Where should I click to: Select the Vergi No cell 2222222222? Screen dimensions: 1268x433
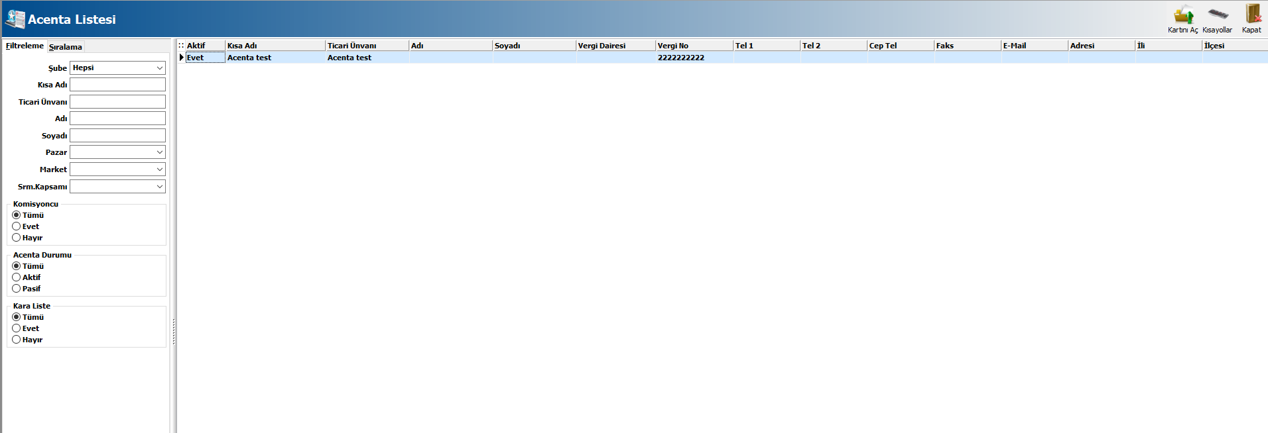(x=694, y=58)
